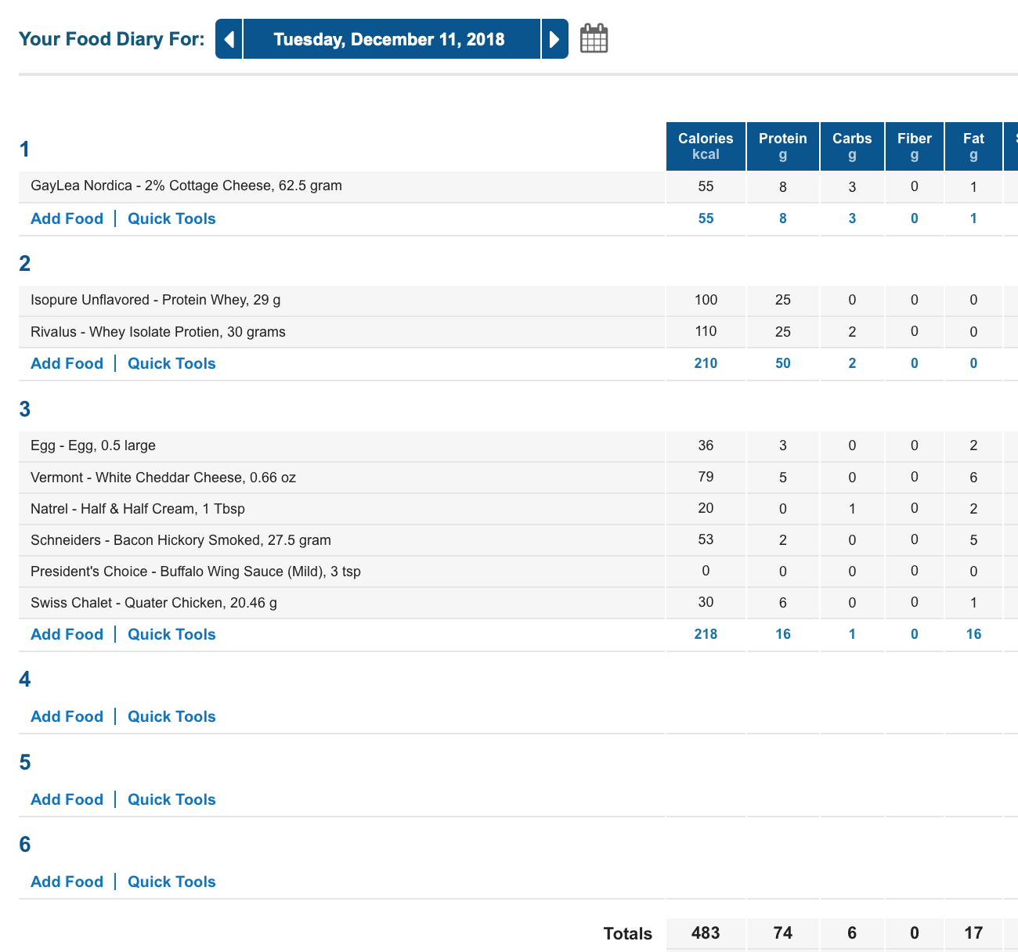Open Quick Tools for meal 1
The height and width of the screenshot is (952, 1018).
tap(171, 218)
